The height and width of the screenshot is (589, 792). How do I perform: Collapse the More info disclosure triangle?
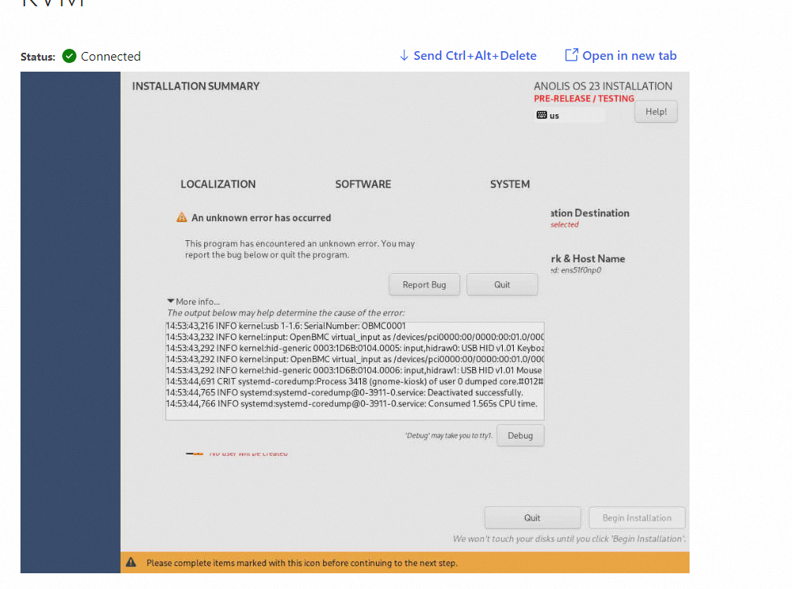click(x=170, y=302)
